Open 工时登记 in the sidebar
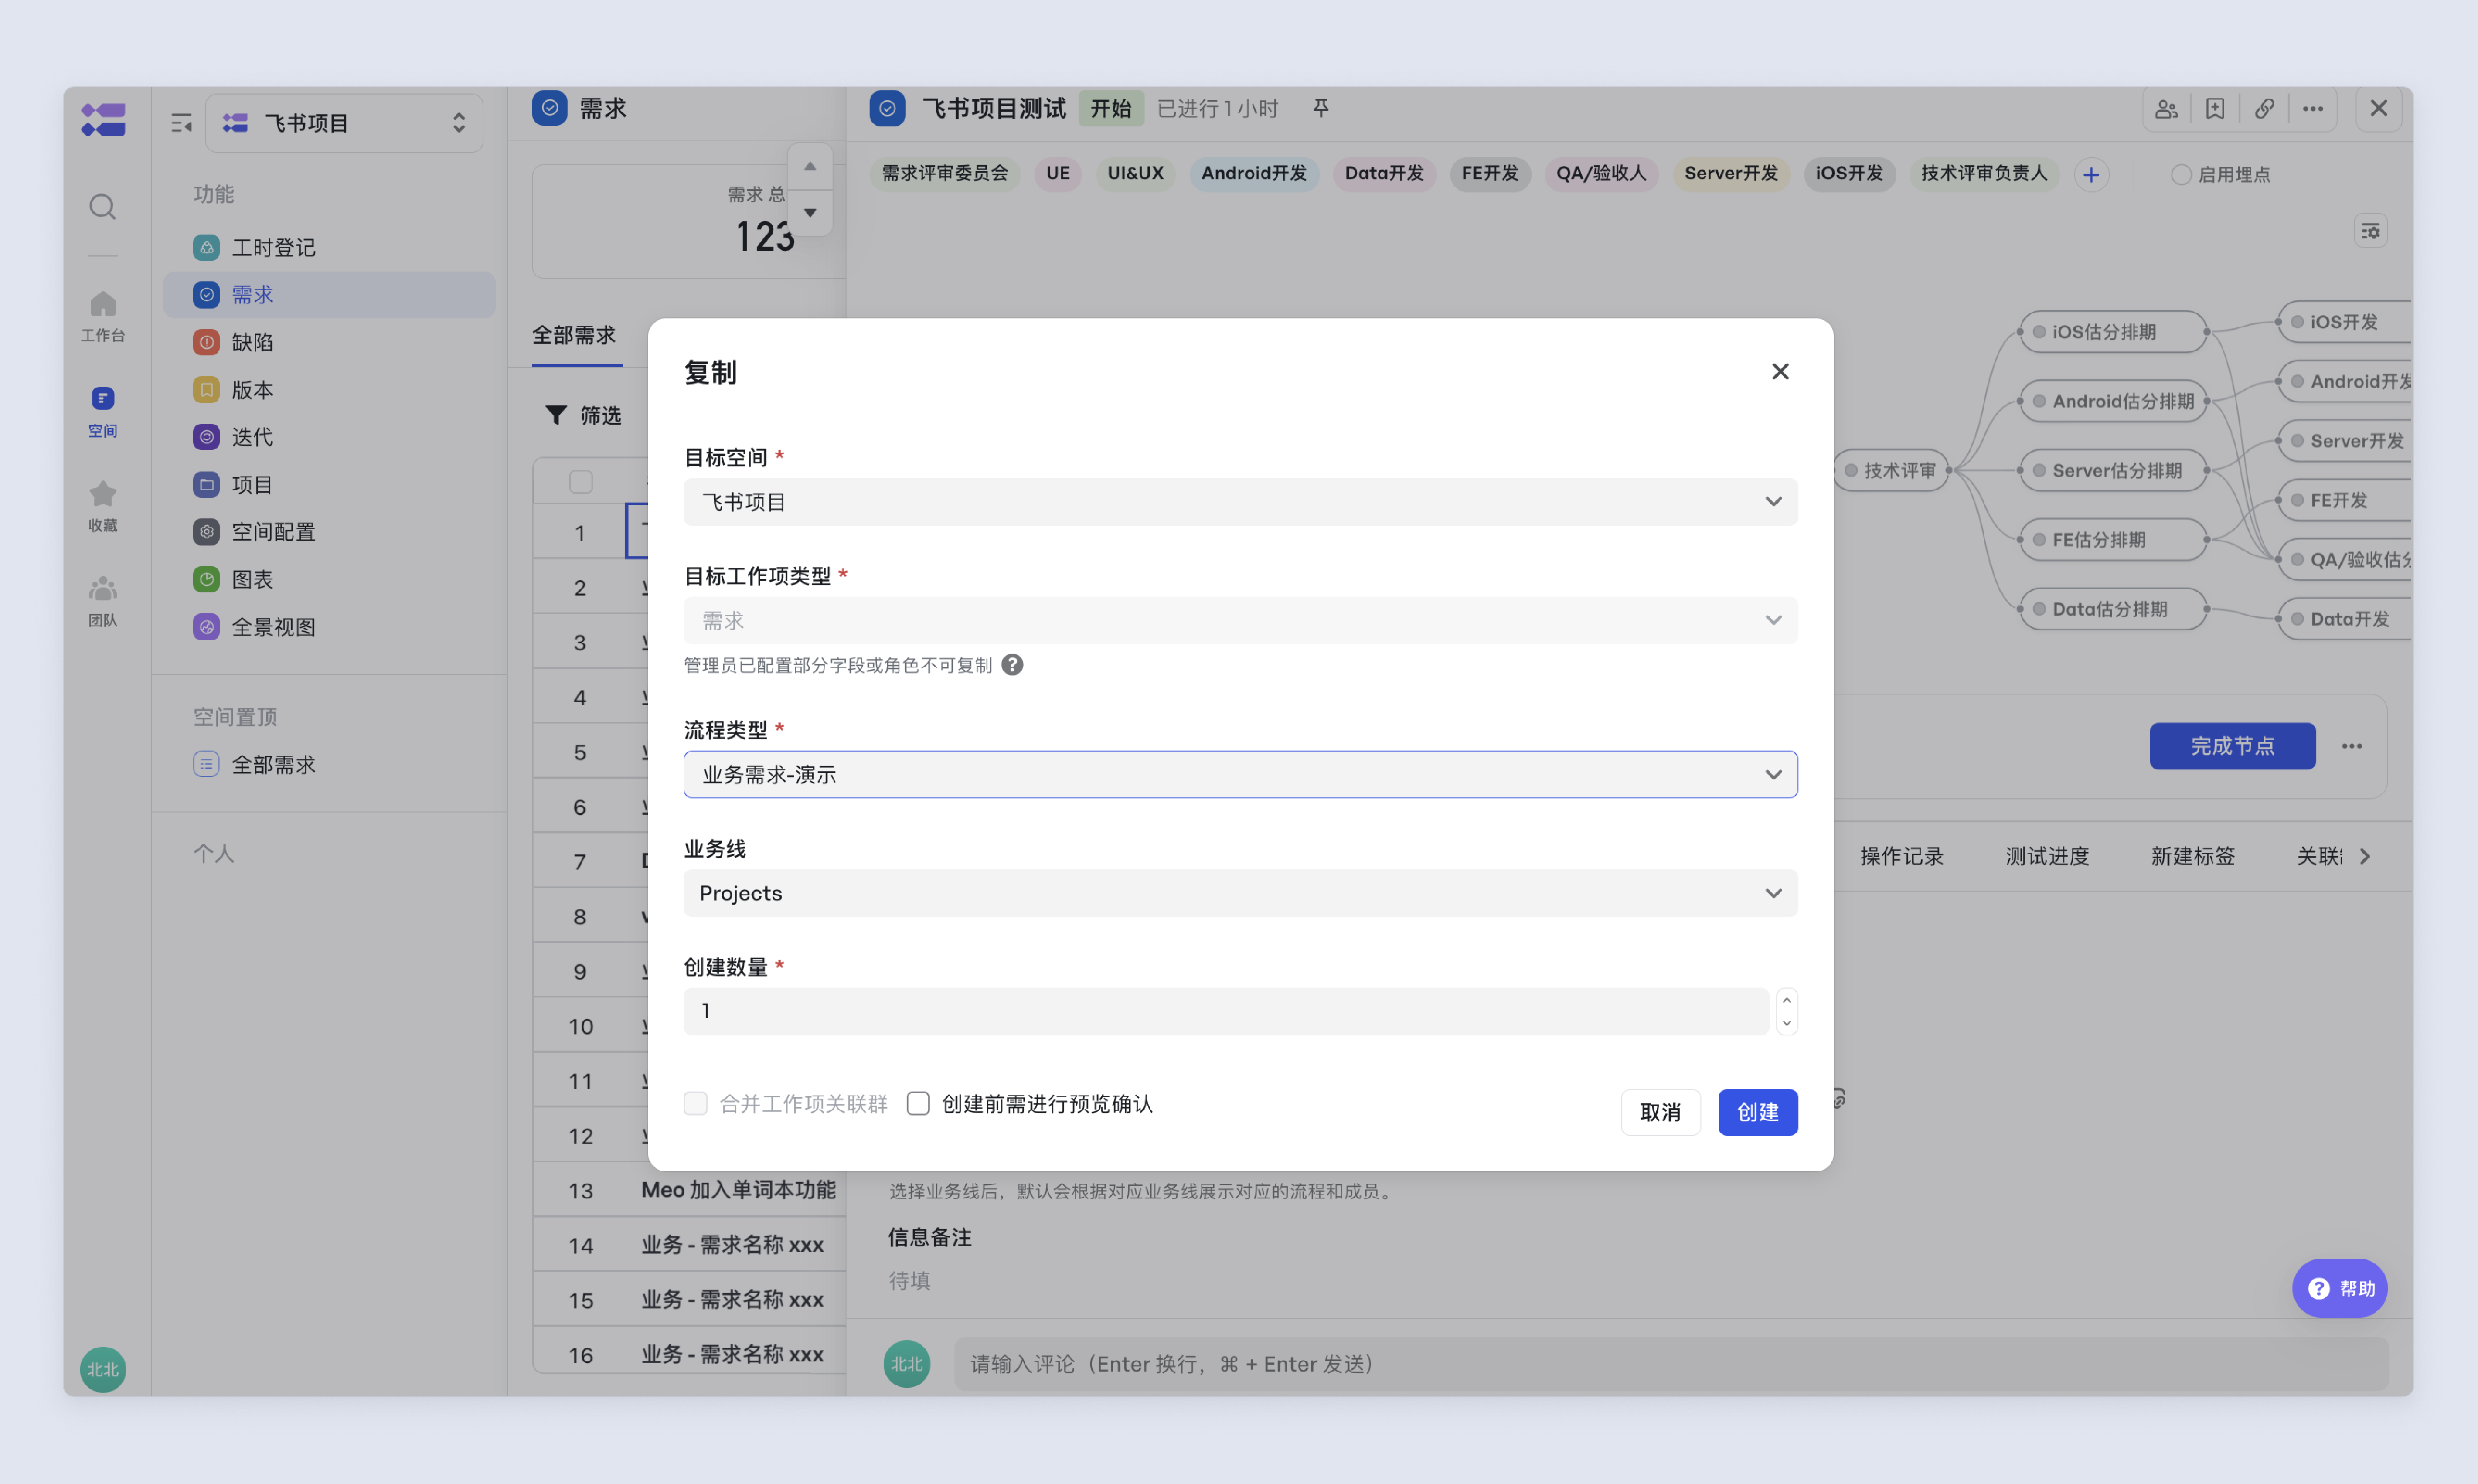 click(329, 247)
